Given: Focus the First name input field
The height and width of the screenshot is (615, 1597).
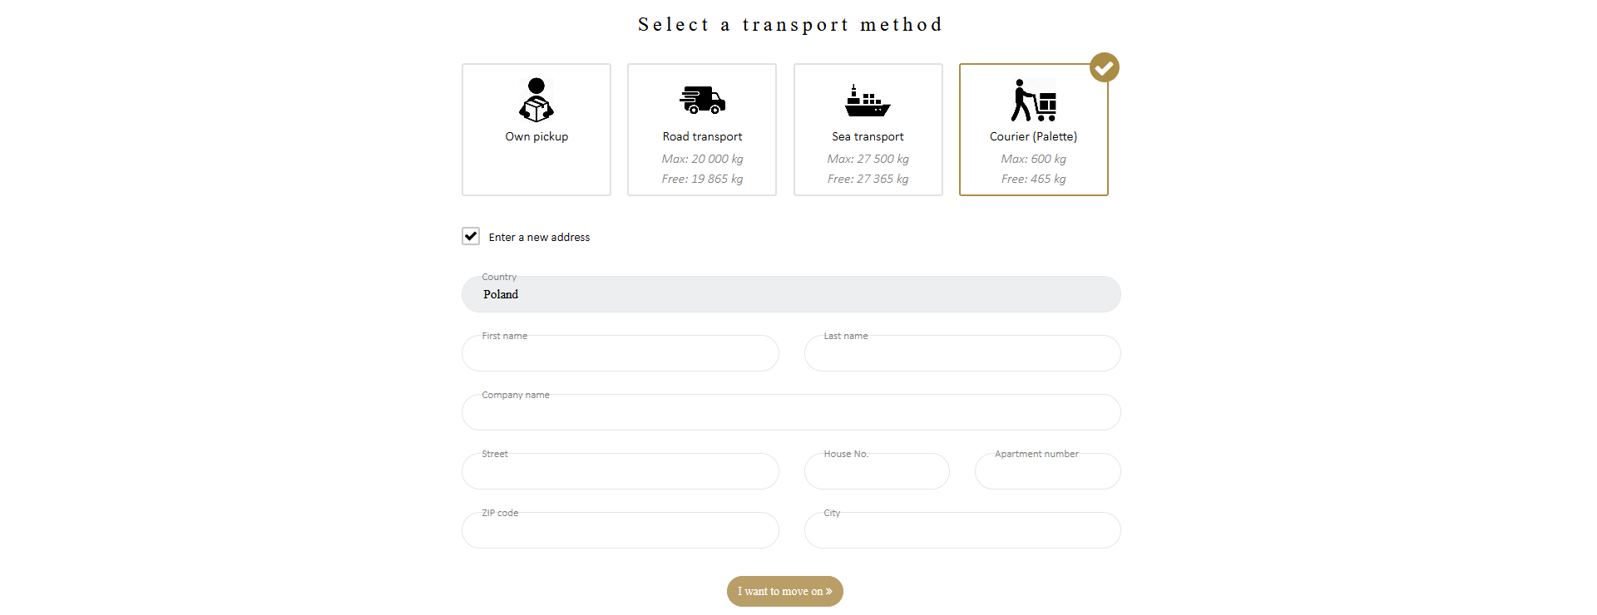Looking at the screenshot, I should (620, 354).
